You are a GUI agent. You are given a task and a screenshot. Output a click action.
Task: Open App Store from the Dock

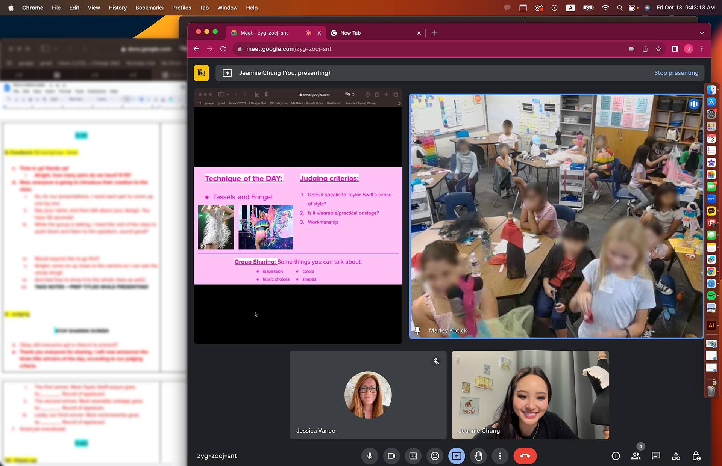(711, 102)
